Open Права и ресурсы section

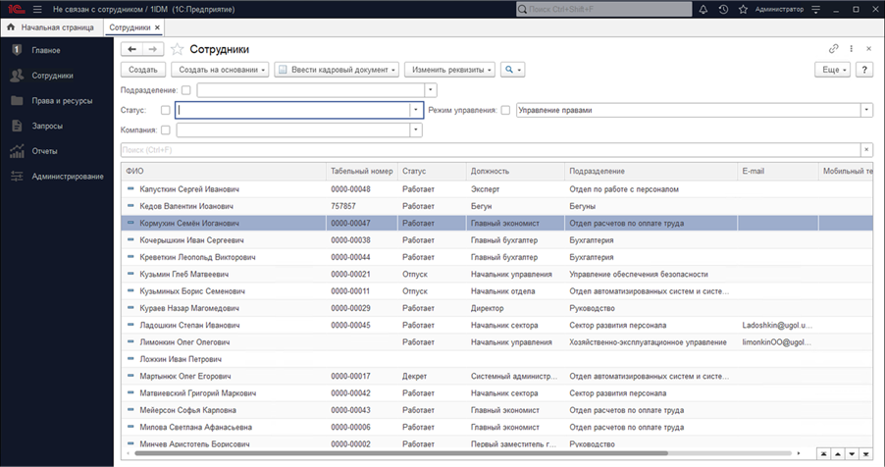pyautogui.click(x=62, y=100)
